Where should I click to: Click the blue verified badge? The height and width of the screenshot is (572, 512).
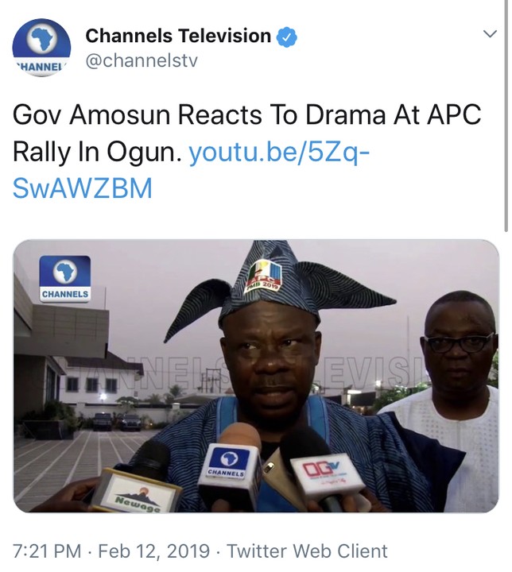coord(286,37)
